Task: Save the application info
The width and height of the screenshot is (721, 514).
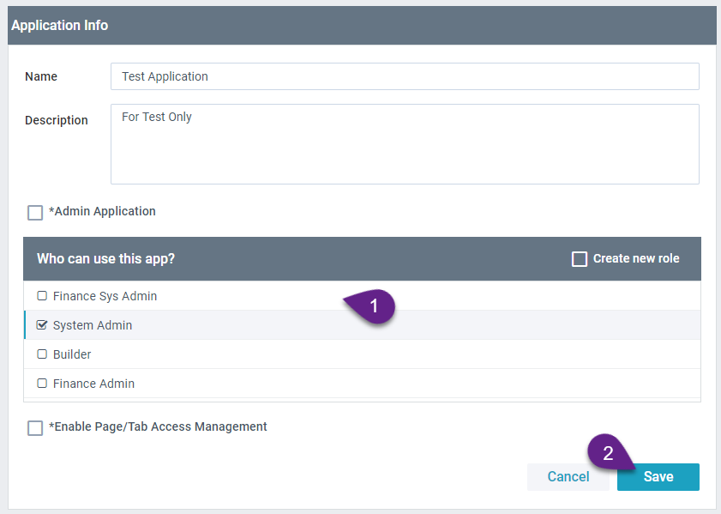Action: [658, 477]
